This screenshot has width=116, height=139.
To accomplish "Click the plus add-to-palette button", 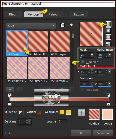I will 82,113.
